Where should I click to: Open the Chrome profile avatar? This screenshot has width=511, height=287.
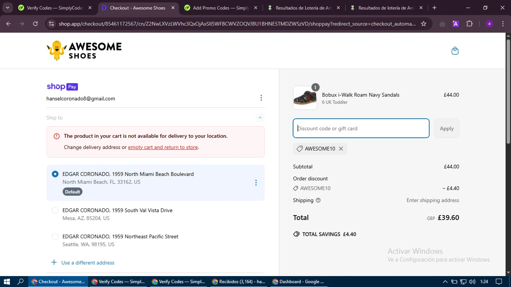pos(489,24)
